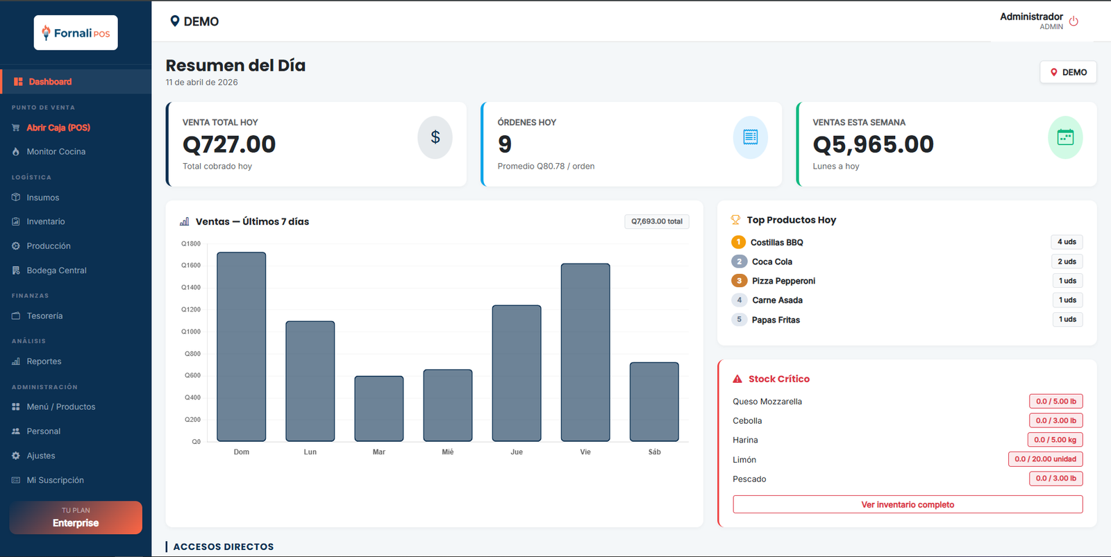This screenshot has height=557, width=1111.
Task: Select Costillas BBQ in top products list
Action: click(x=776, y=242)
